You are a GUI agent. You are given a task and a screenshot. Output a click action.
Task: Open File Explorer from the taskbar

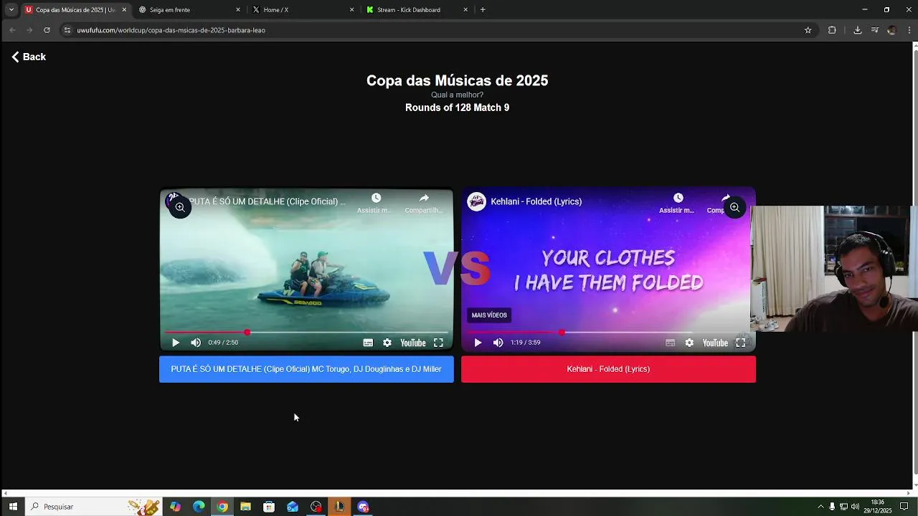(245, 507)
